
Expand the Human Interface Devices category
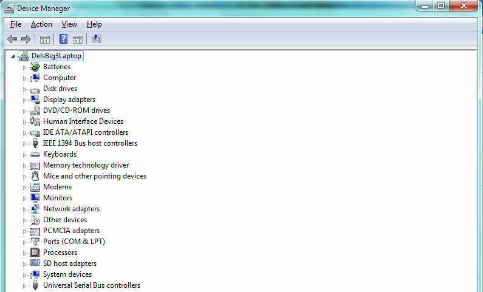pos(24,122)
